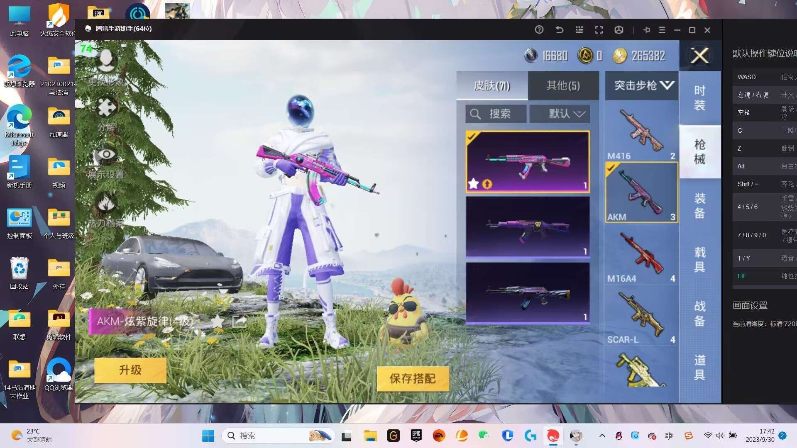
Task: Open the 装备 category tab
Action: pyautogui.click(x=699, y=206)
